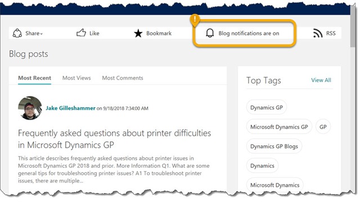The width and height of the screenshot is (360, 202).
Task: Click the Bookmark label
Action: pos(159,34)
